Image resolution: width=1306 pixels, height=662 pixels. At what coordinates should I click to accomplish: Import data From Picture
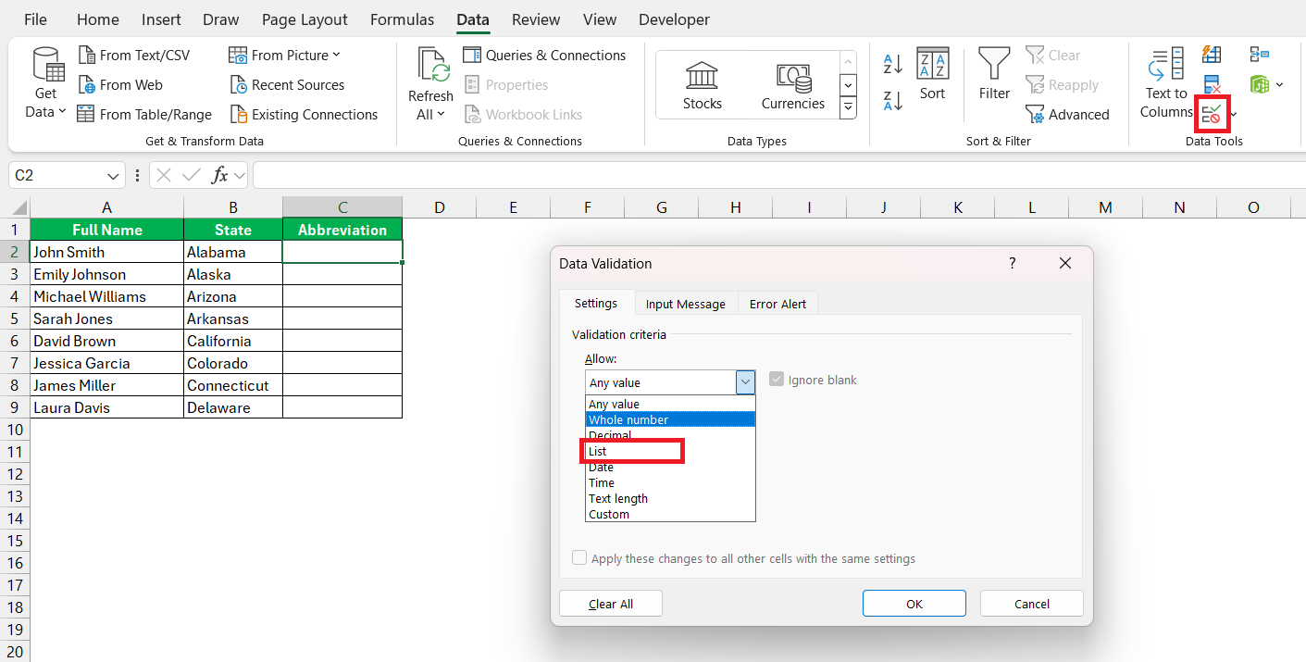[285, 56]
